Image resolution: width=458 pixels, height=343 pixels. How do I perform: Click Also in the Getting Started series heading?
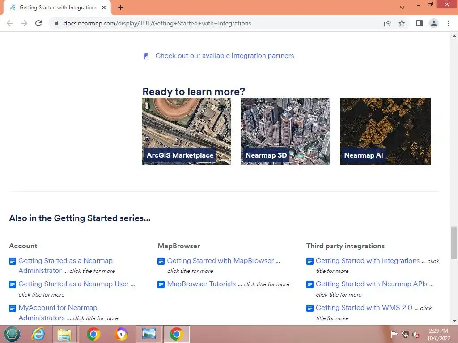(x=80, y=218)
